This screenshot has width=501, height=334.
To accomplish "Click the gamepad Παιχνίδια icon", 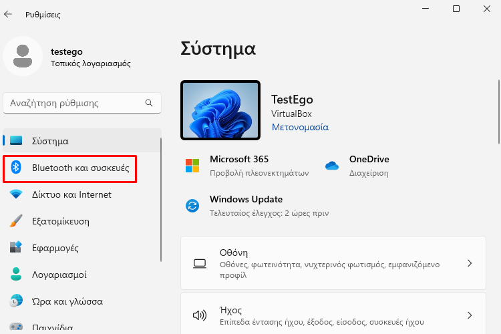I will click(x=16, y=327).
